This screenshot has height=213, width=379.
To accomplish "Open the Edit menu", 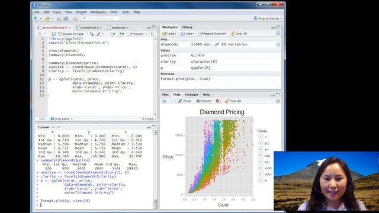I will click(x=46, y=12).
